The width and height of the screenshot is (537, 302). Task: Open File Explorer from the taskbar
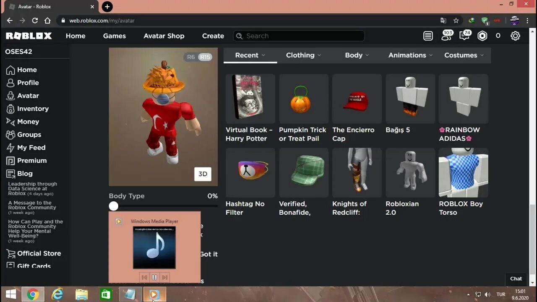coord(81,294)
